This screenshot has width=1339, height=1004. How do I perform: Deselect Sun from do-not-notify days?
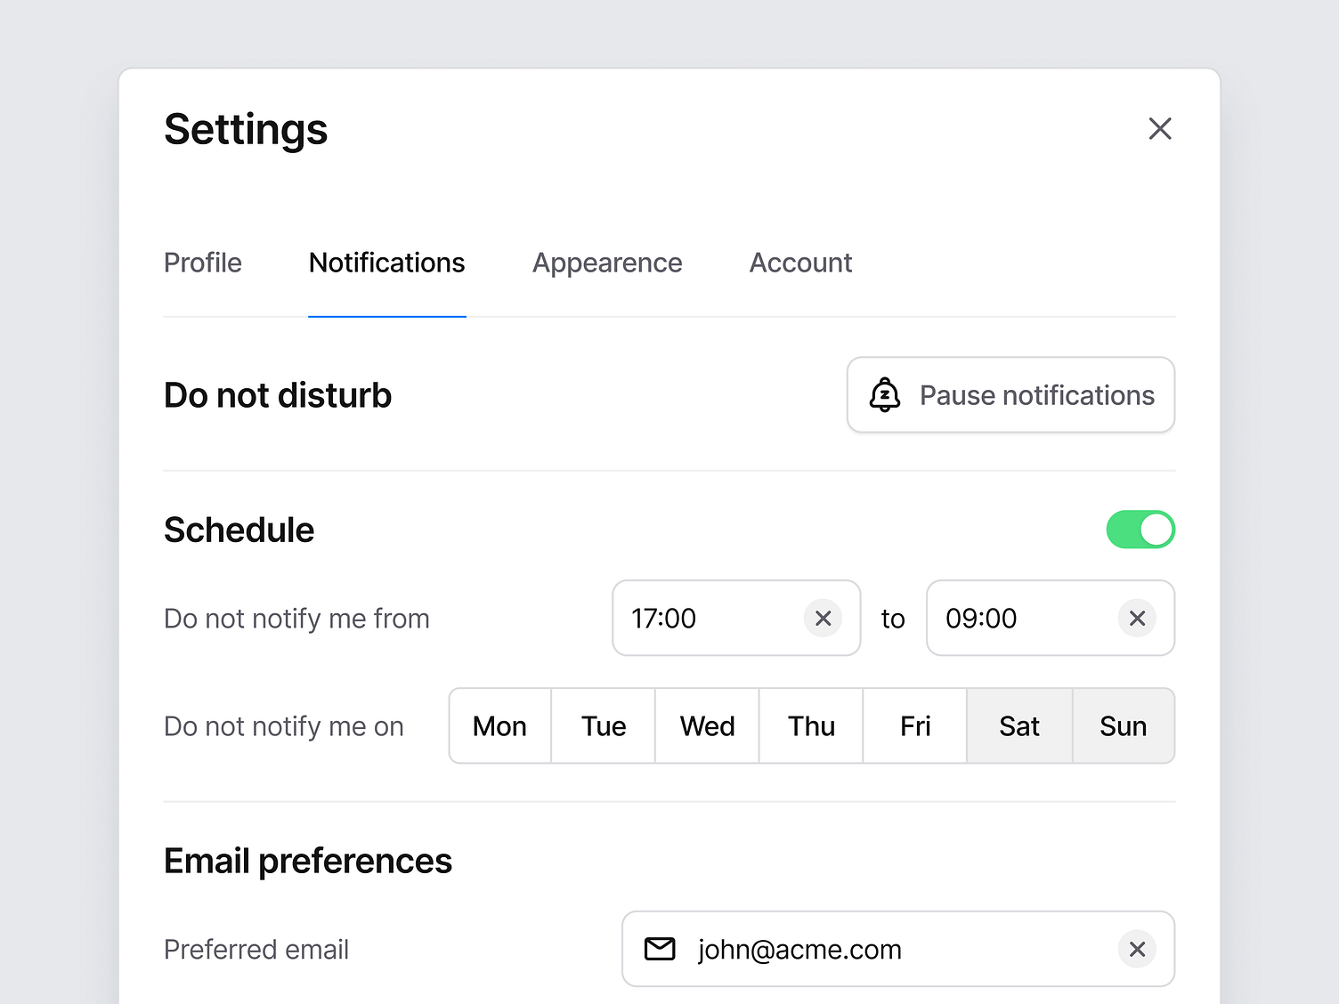coord(1124,725)
